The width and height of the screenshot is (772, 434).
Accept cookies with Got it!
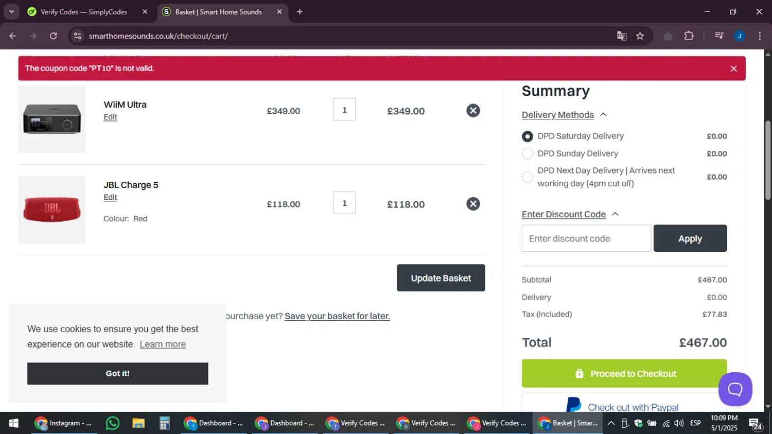[x=118, y=374]
